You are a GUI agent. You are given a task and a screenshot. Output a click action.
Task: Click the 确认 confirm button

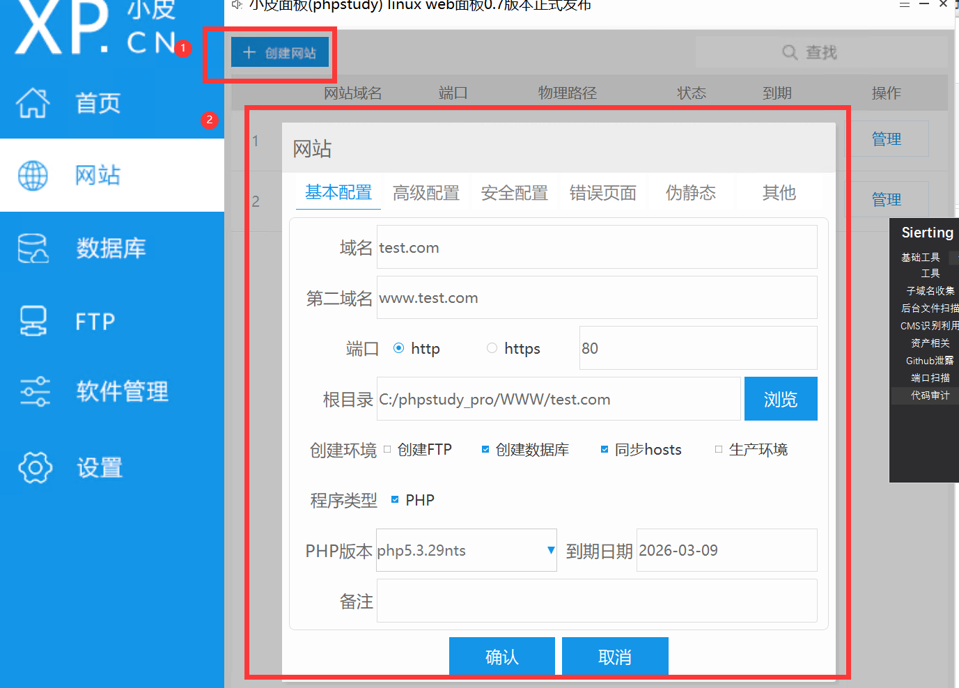point(501,656)
